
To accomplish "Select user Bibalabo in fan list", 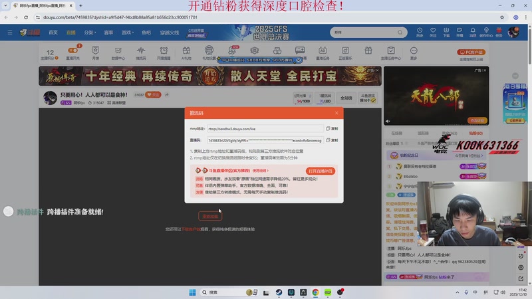I will (x=410, y=176).
